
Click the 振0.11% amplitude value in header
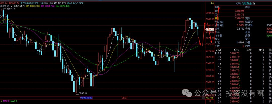pos(61,3)
